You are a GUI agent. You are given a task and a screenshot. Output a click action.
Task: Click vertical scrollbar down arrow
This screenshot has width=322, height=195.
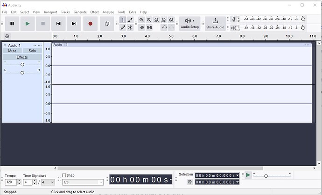[319, 163]
